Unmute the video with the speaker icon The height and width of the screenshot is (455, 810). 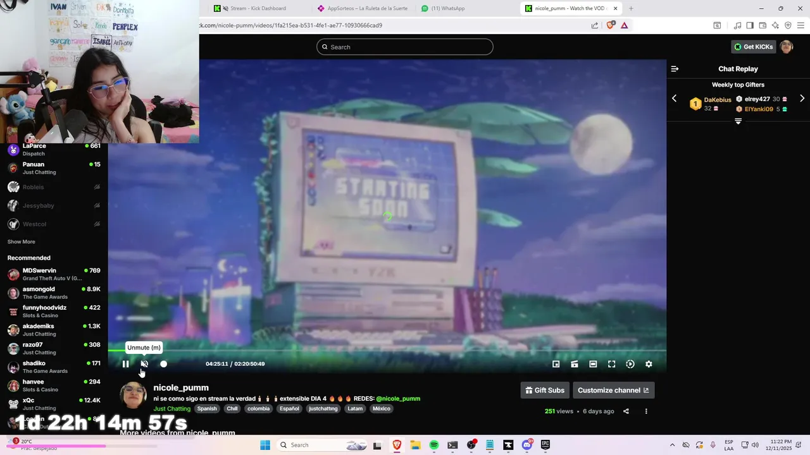(144, 364)
